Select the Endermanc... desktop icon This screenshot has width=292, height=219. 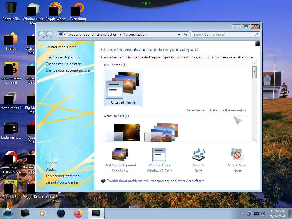tap(11, 130)
